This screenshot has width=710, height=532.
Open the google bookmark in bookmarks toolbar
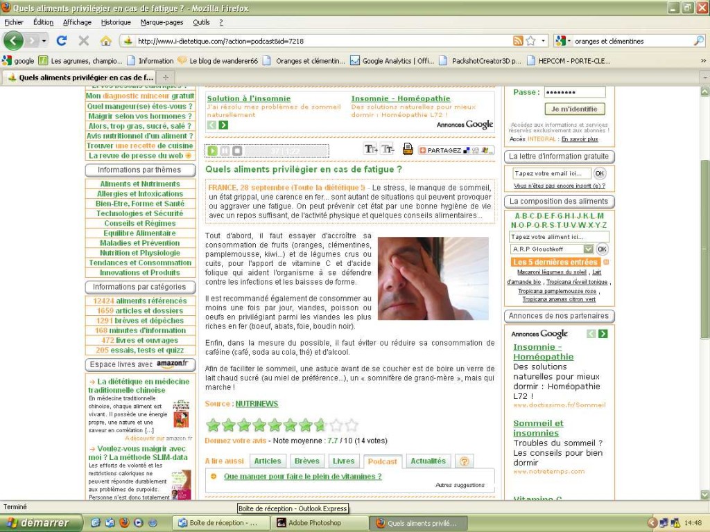click(x=18, y=61)
